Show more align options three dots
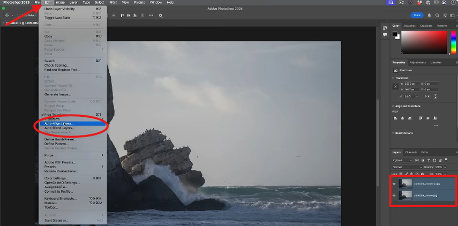 [x=436, y=126]
